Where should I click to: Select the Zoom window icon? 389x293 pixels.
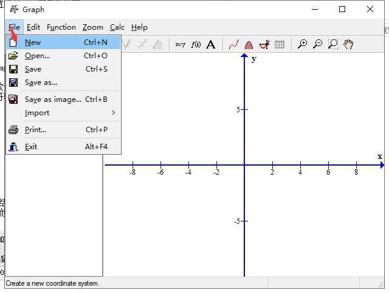coord(332,44)
